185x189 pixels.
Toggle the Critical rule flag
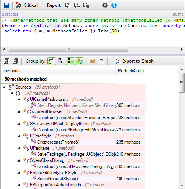(x=26, y=5)
